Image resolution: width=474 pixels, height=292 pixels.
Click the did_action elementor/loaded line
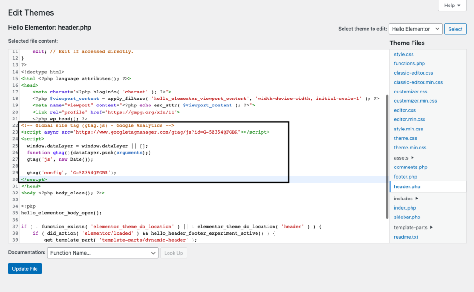(154, 233)
